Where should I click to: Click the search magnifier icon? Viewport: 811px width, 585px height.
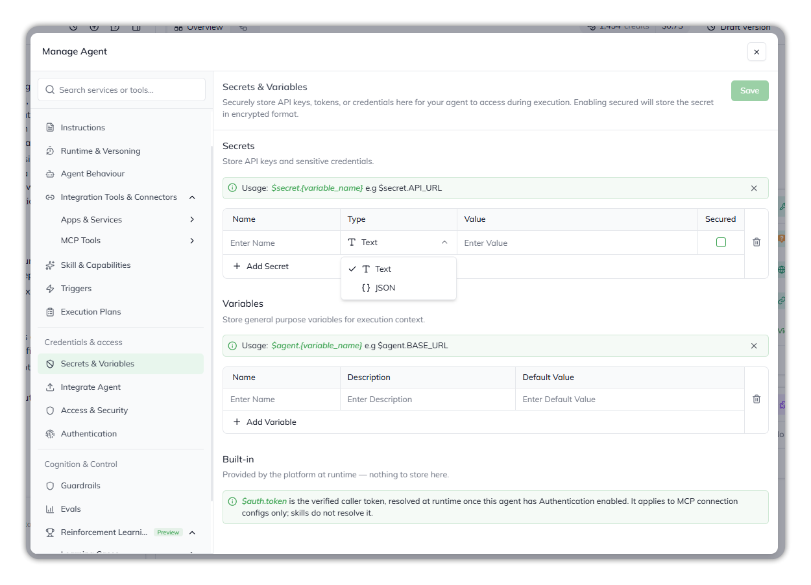[x=50, y=90]
